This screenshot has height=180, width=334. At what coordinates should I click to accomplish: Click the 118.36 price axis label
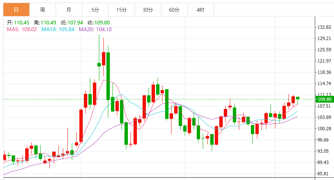324,72
